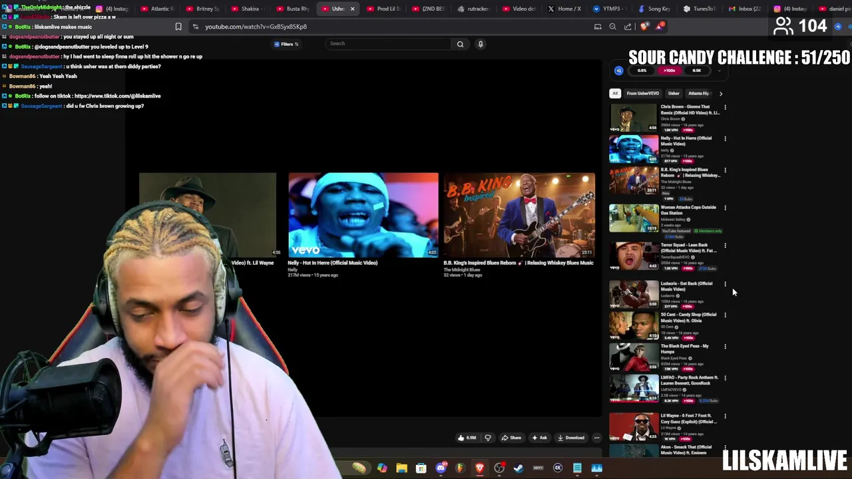Screen dimensions: 852x479
Task: Click the chips right arrow chevron
Action: (x=721, y=93)
